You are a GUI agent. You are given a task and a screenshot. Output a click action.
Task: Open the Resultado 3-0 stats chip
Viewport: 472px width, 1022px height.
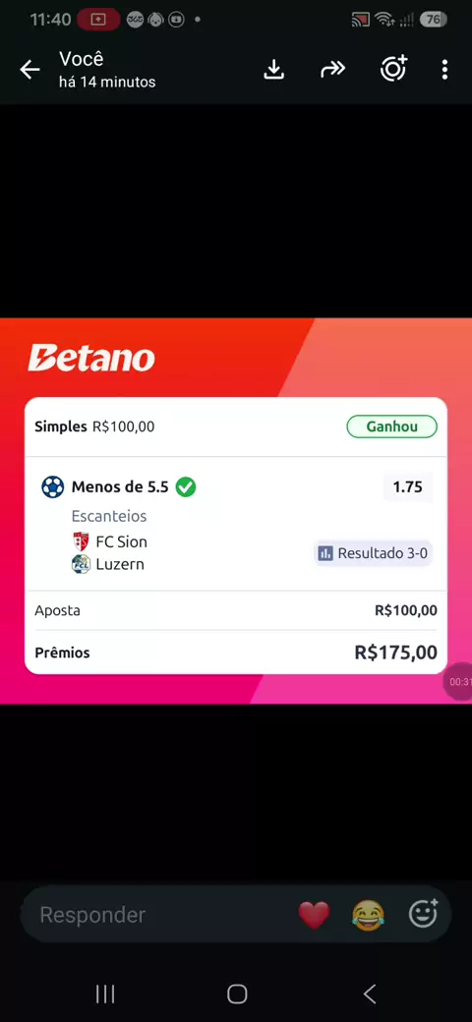tap(373, 553)
